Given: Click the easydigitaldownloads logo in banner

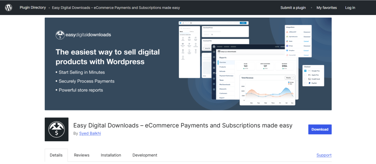Looking at the screenshot, I should click(x=83, y=35).
